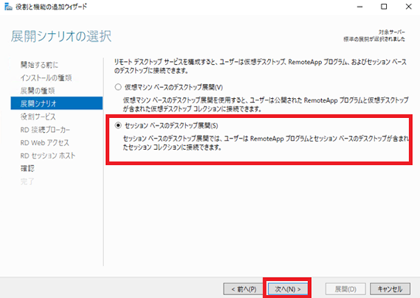
Task: Click the 対象サーバー label
Action: point(391,32)
